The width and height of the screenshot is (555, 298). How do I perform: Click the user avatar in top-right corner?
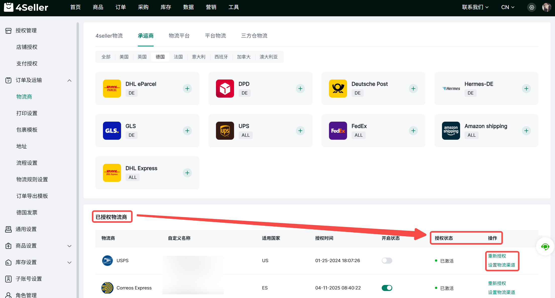pyautogui.click(x=546, y=8)
